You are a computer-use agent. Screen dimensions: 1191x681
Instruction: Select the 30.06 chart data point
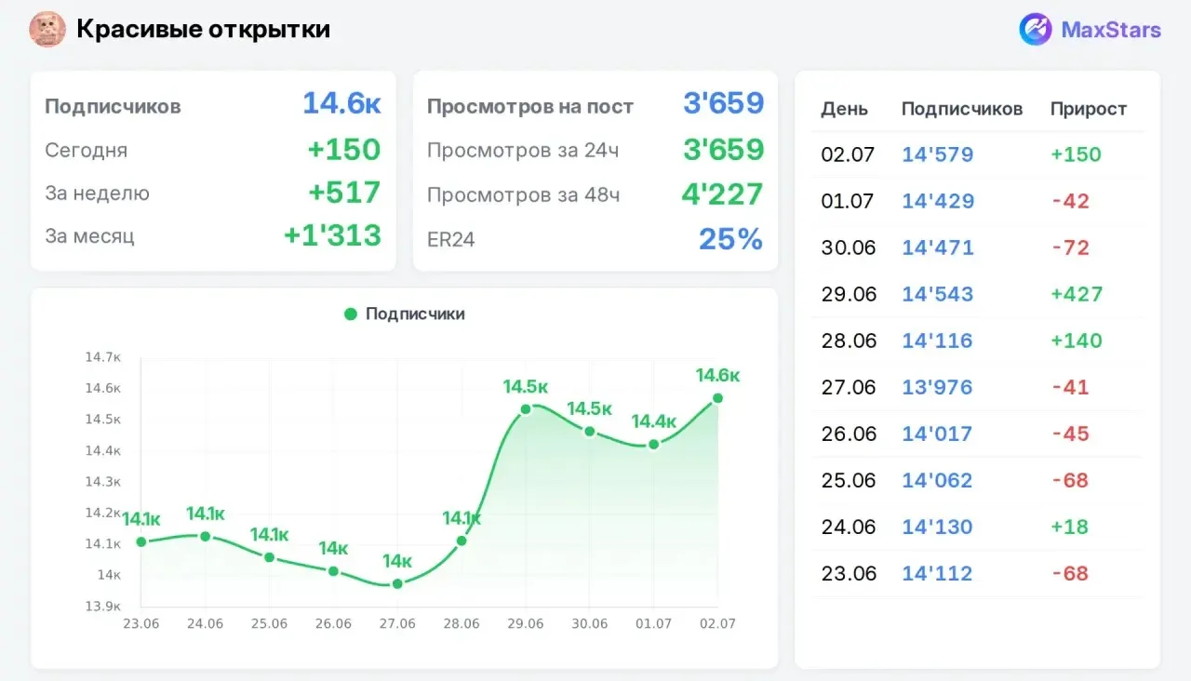[589, 431]
